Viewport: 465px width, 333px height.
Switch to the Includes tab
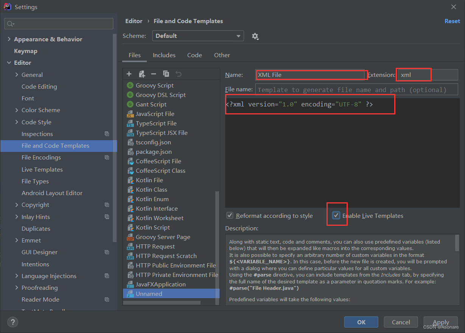point(164,55)
